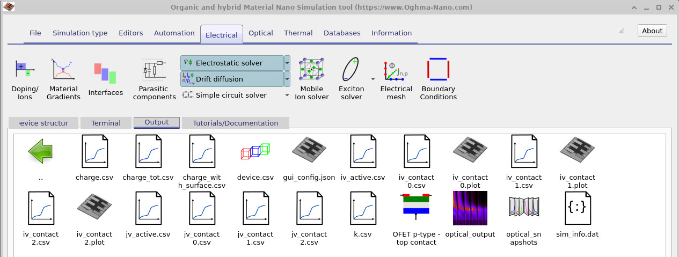Viewport: 679px width, 257px height.
Task: Switch to the Optical ribbon tab
Action: (x=260, y=33)
